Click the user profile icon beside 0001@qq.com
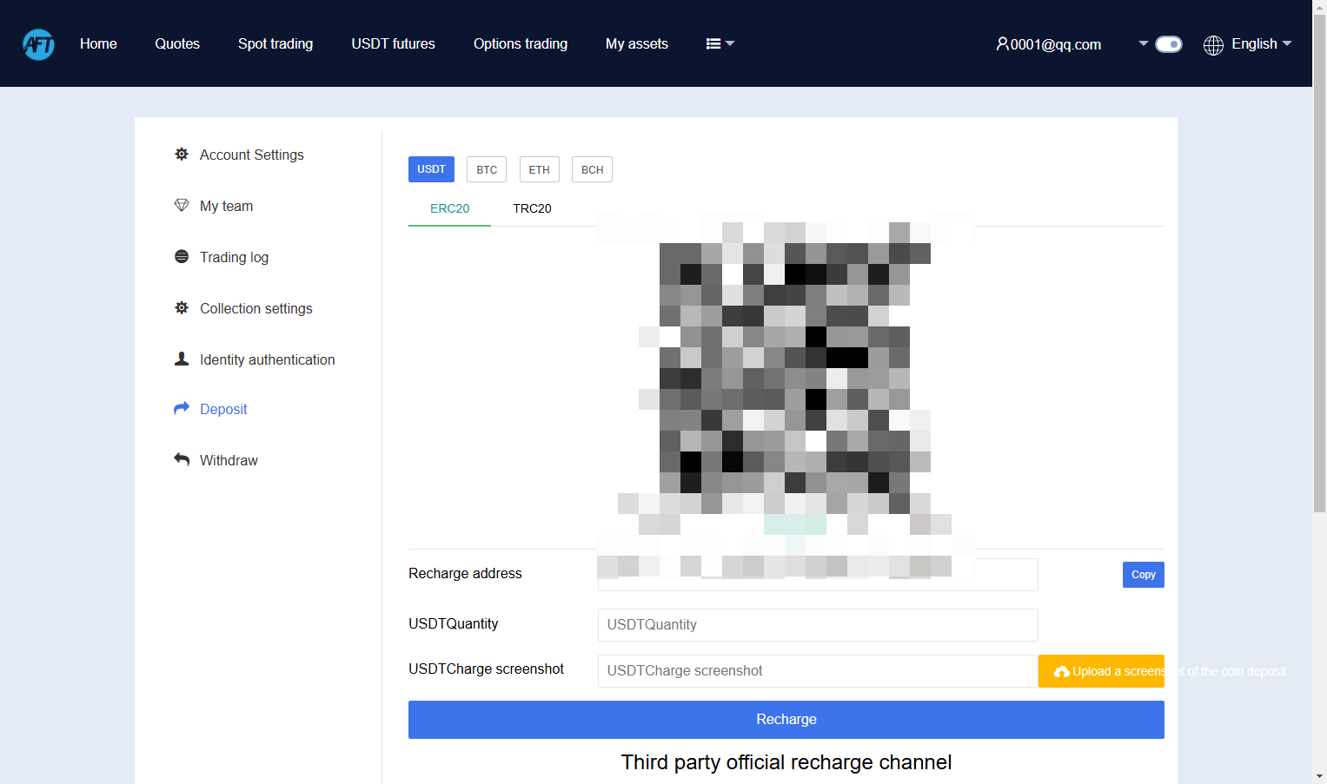 coord(1002,43)
